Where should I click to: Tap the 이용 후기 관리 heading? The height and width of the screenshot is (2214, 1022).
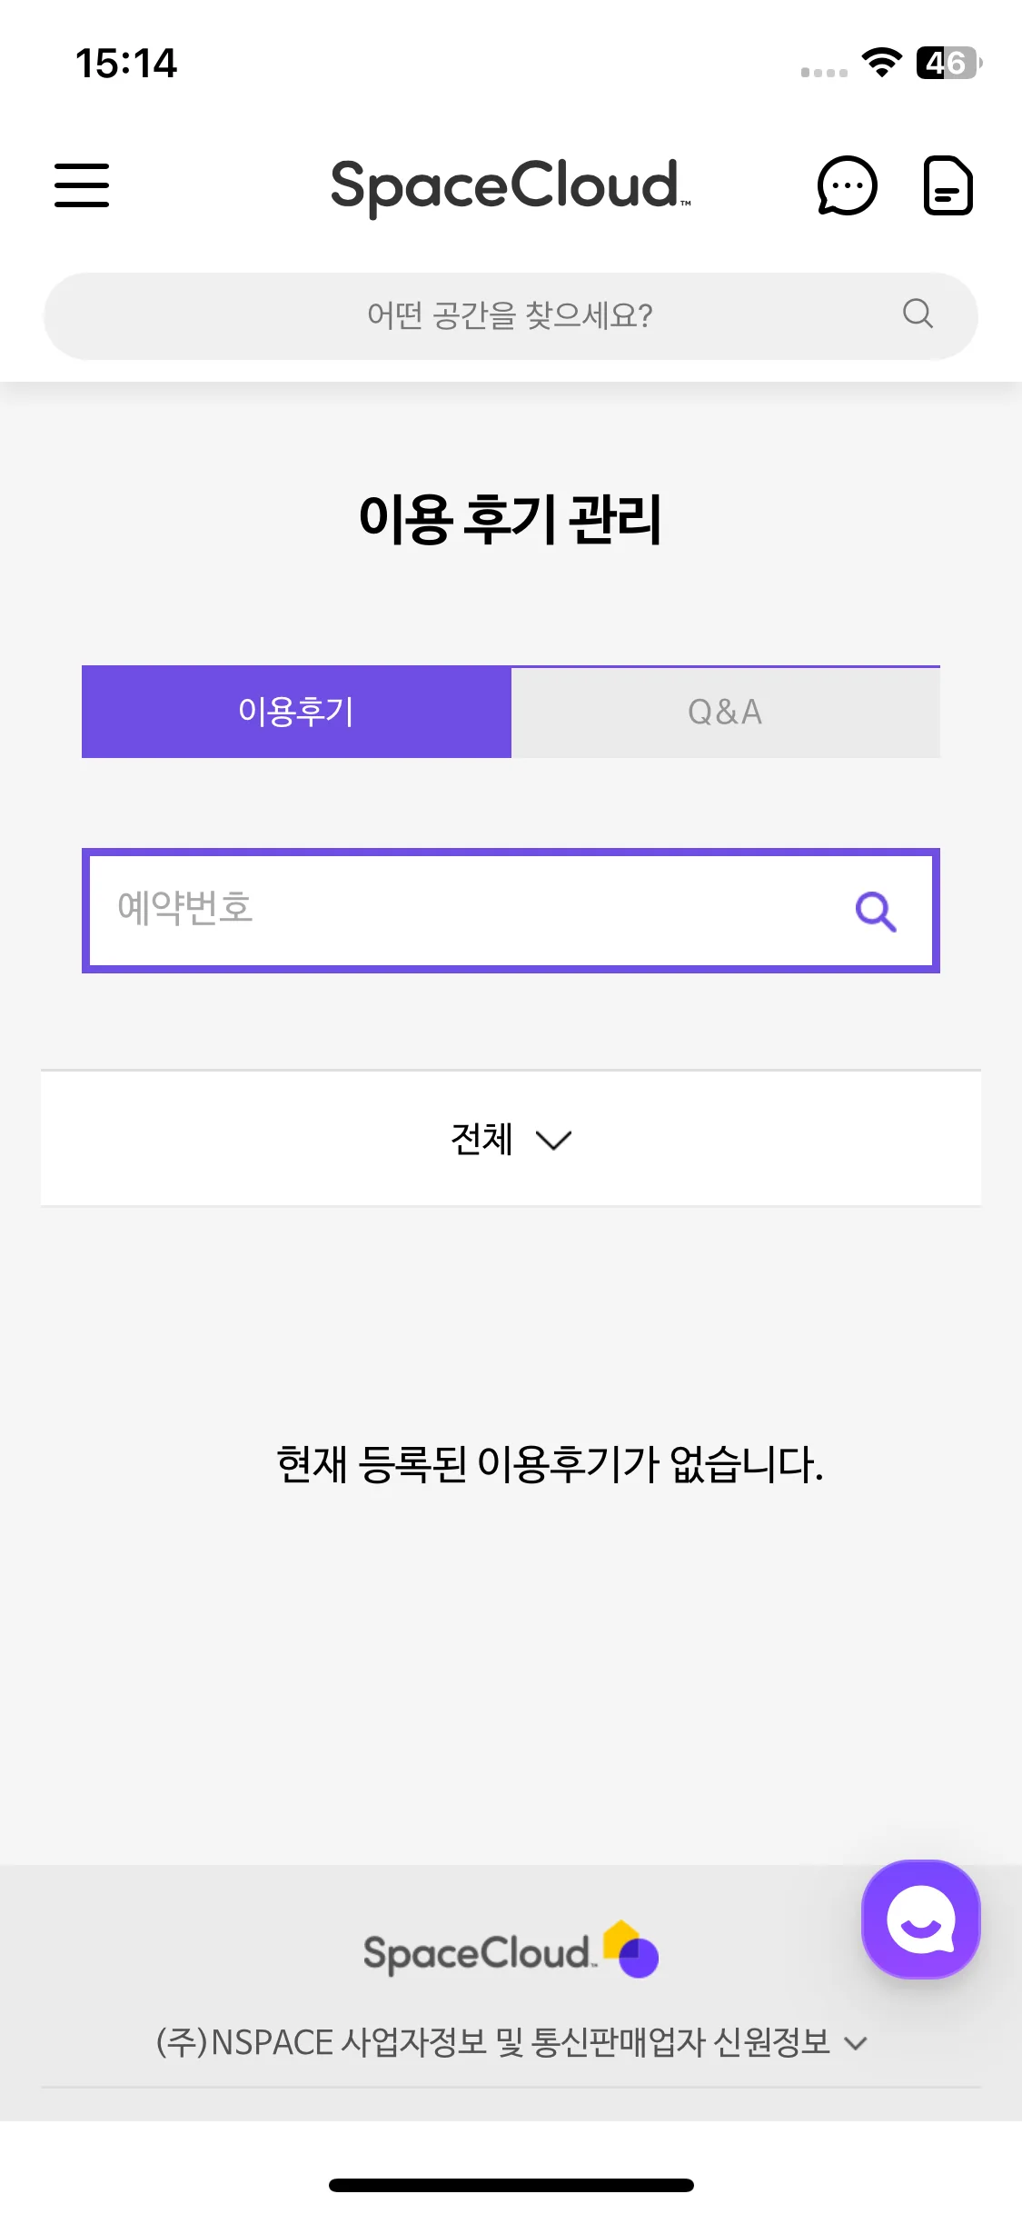(511, 520)
